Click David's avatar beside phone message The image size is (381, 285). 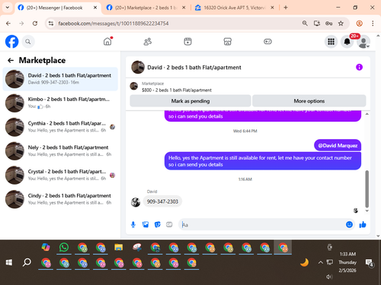[x=136, y=202]
